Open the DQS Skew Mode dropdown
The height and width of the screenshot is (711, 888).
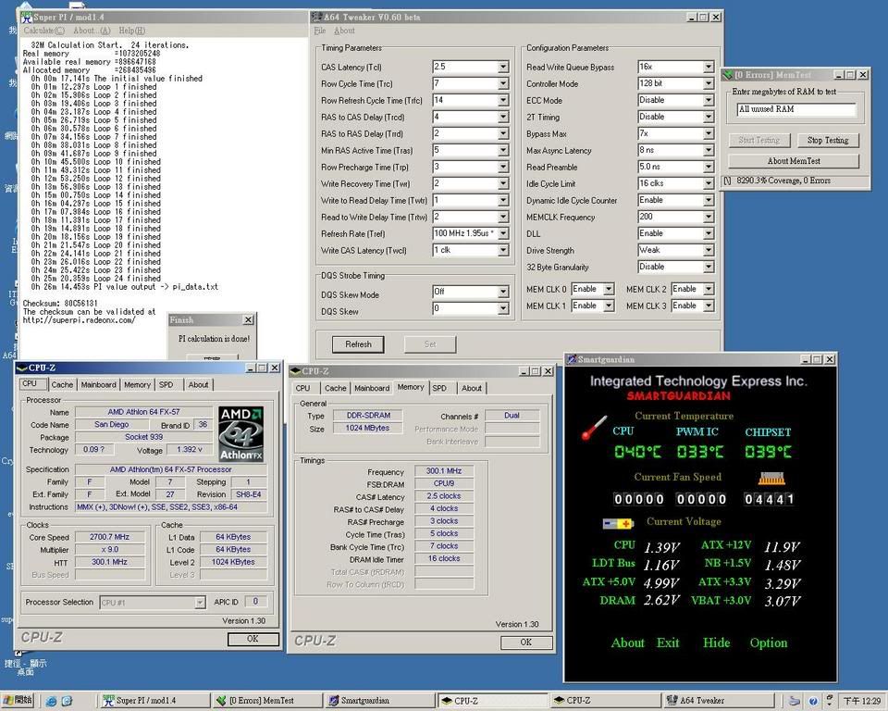point(503,292)
